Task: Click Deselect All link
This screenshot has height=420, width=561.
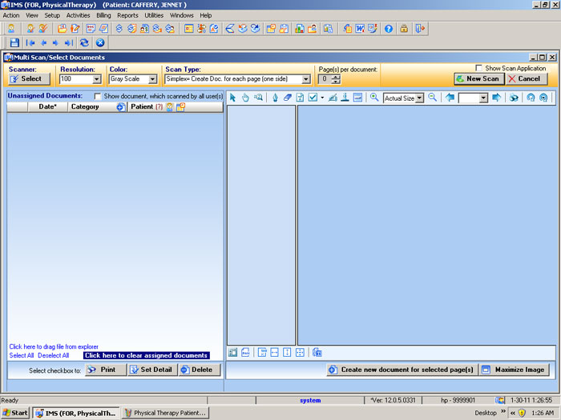Action: point(54,356)
